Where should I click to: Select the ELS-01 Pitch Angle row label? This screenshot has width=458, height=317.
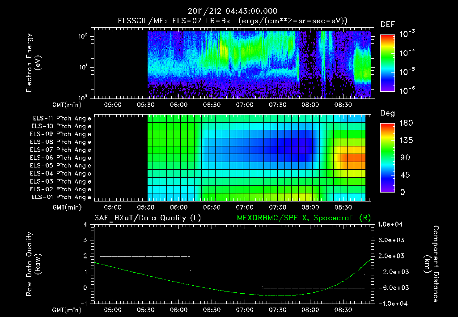pyautogui.click(x=61, y=197)
